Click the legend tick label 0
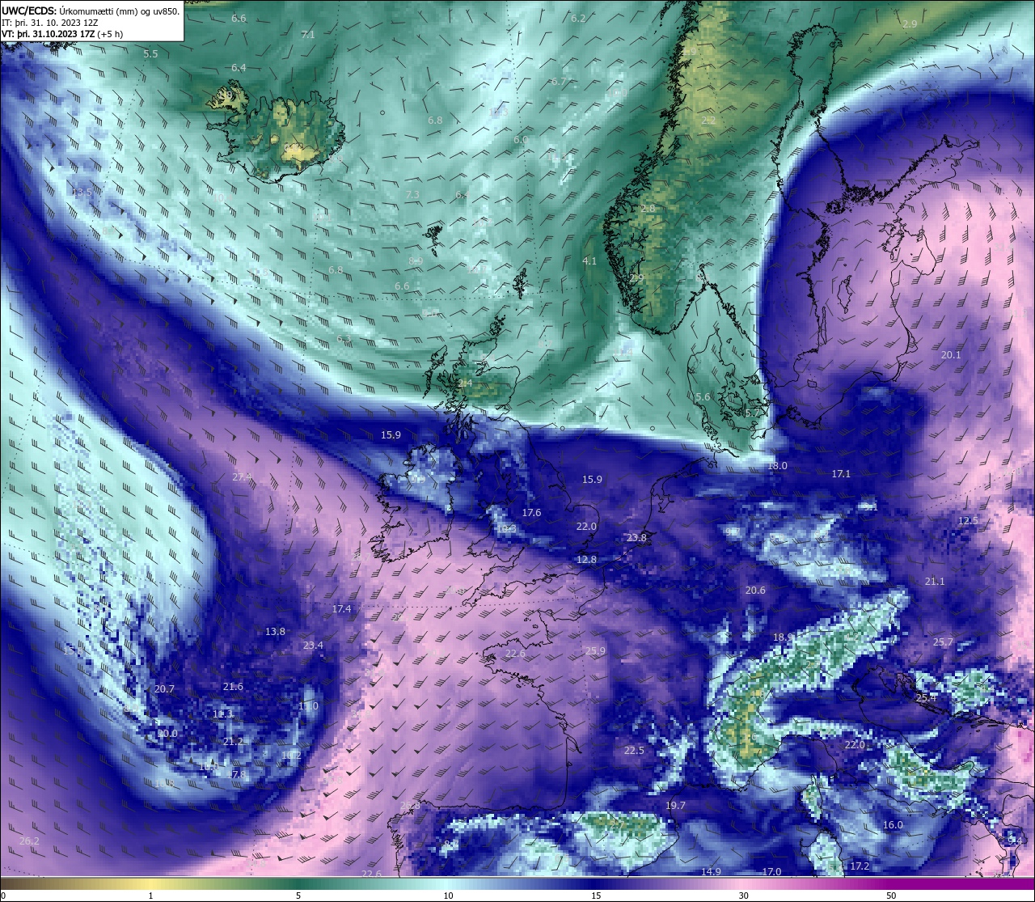Image resolution: width=1035 pixels, height=902 pixels. point(2,896)
